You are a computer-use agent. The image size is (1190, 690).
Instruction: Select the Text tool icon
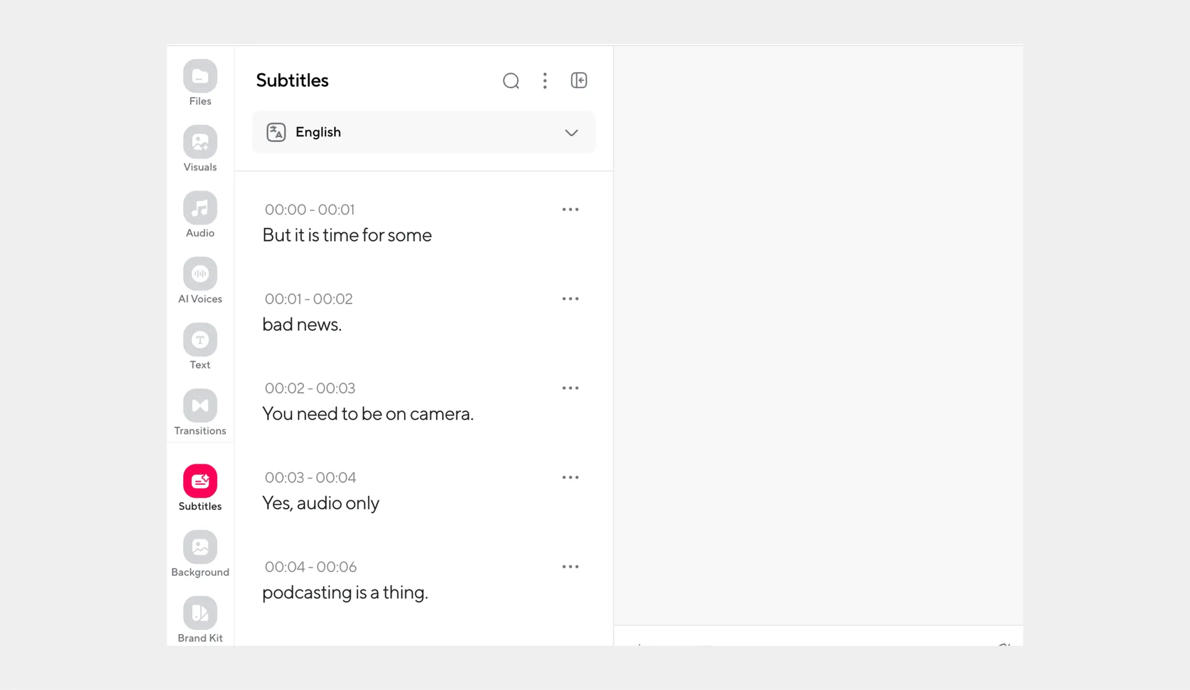[200, 340]
